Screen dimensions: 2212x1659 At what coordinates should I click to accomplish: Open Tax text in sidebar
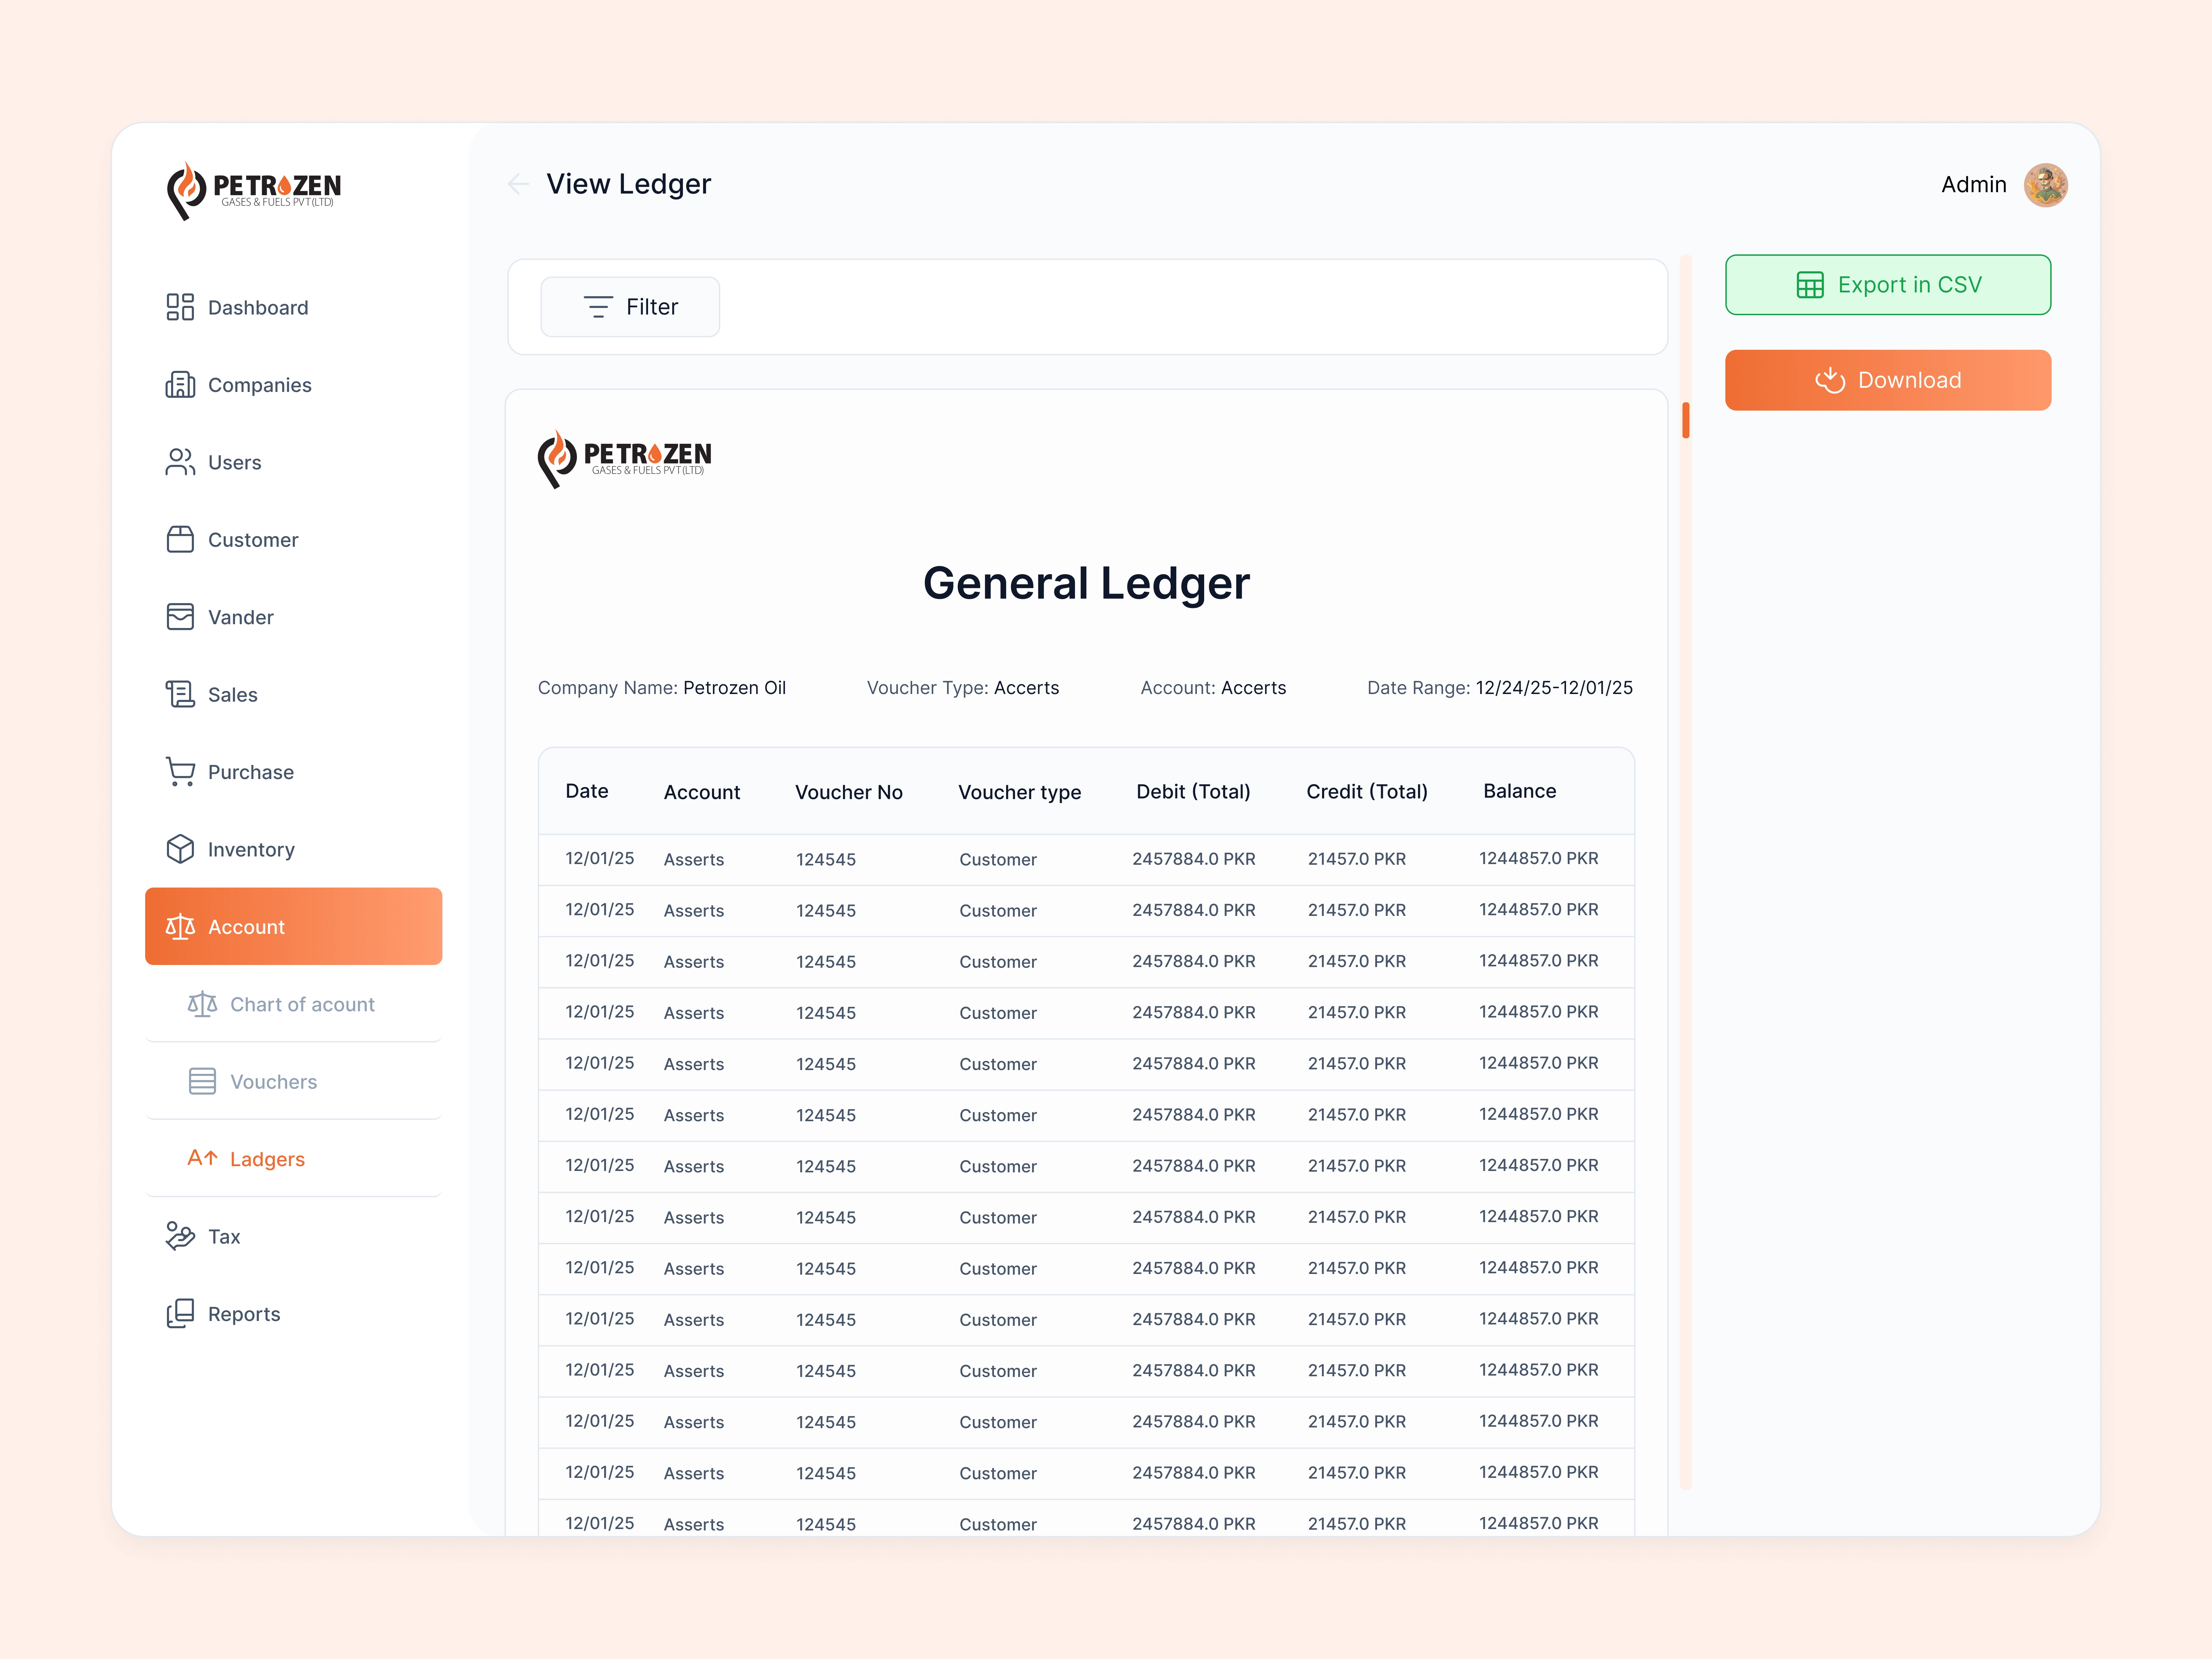[x=224, y=1237]
